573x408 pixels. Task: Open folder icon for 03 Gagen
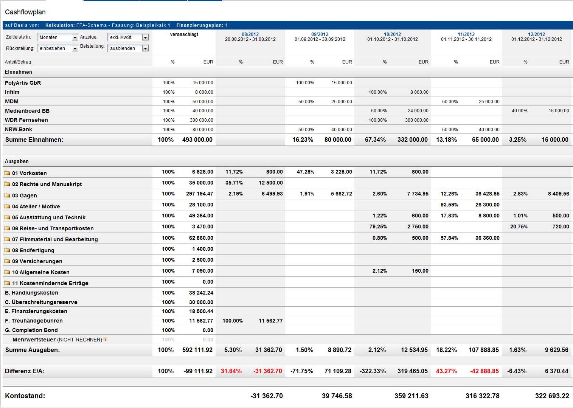(7, 195)
